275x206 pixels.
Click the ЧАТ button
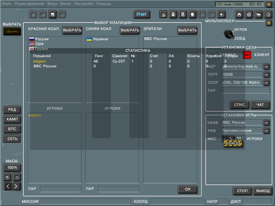point(260,105)
